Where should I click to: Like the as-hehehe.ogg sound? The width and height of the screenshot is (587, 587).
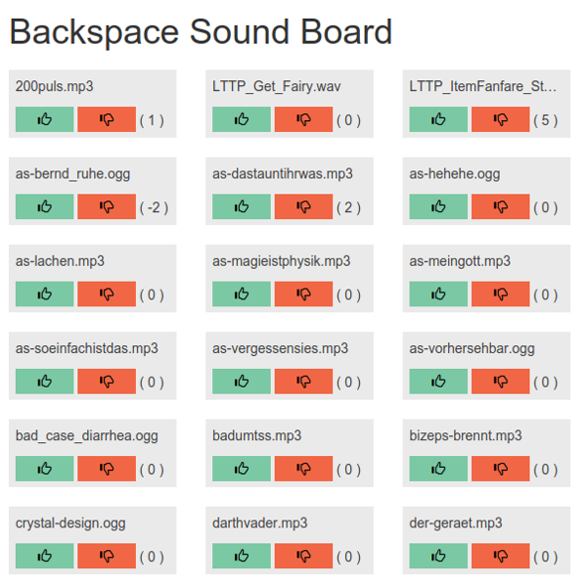click(x=438, y=206)
